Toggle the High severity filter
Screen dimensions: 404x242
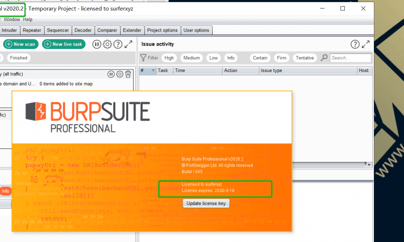pos(169,58)
